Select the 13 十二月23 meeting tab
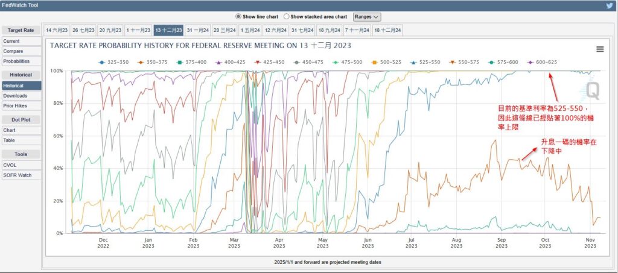618x273 pixels. tap(168, 30)
